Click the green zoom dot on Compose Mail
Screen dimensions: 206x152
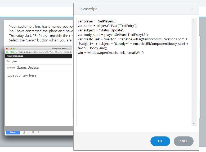pos(14,49)
